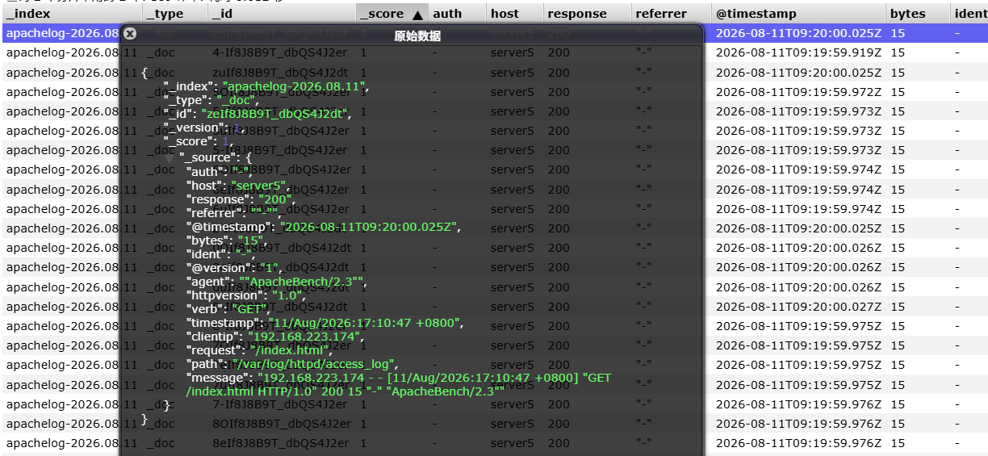Click the JSON "message" key label
This screenshot has height=456, width=988.
point(218,378)
